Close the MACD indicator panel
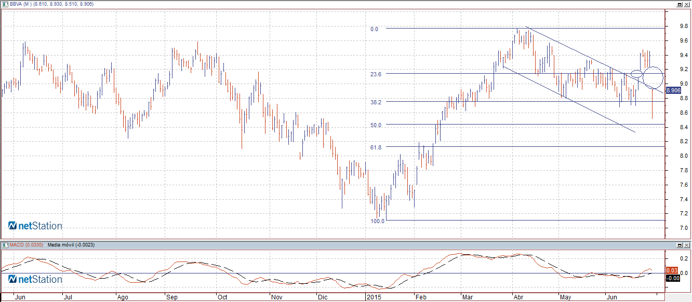 pyautogui.click(x=687, y=245)
